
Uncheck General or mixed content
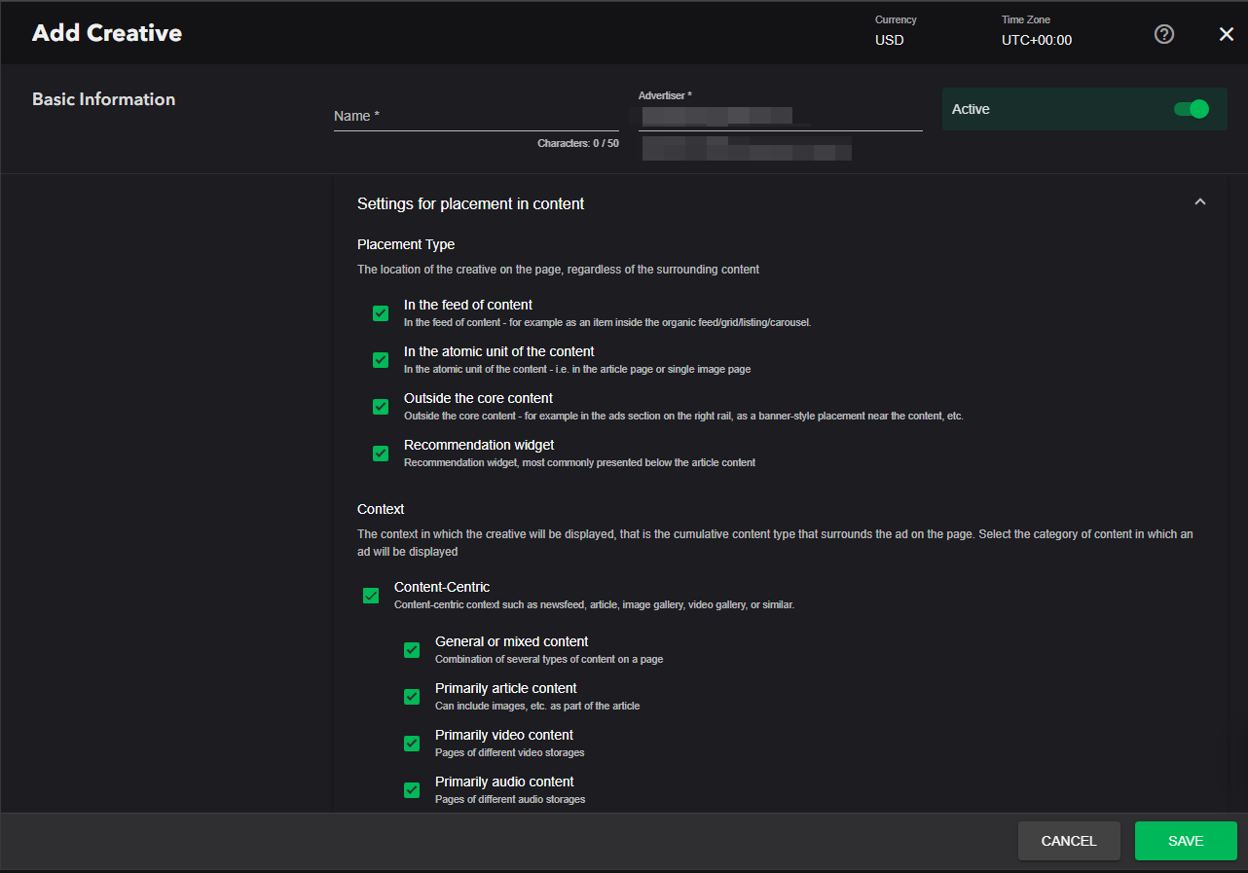[412, 650]
